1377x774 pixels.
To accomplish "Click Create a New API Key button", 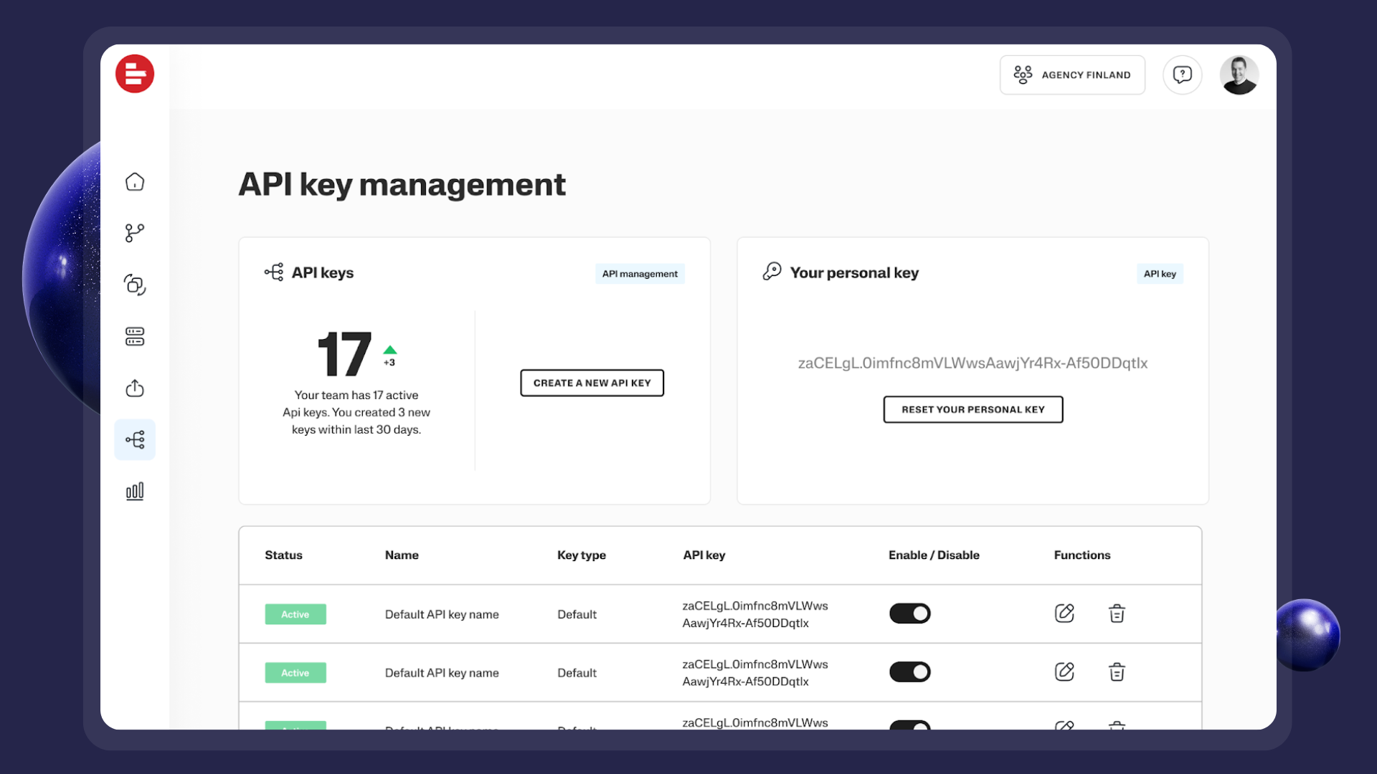I will [x=592, y=383].
